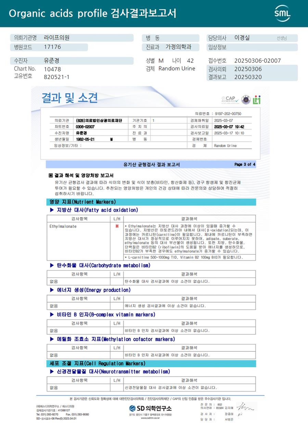
Task: Click the triangle marker before 탄수화물 대사
Action: click(x=52, y=265)
